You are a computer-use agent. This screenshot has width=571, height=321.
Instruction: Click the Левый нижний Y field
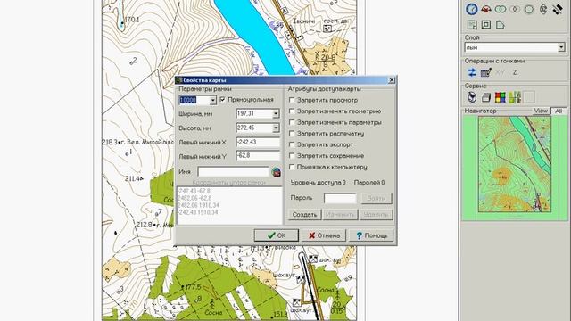pyautogui.click(x=258, y=156)
